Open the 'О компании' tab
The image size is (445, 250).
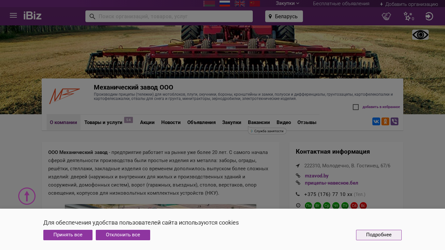pos(64,122)
